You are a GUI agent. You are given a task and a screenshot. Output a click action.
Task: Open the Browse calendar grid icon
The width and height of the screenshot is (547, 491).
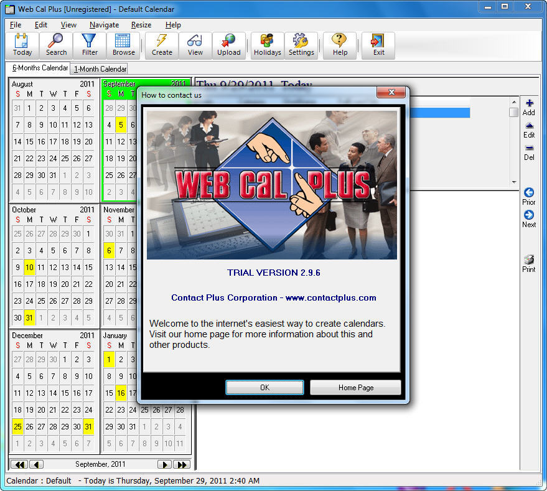tap(123, 45)
